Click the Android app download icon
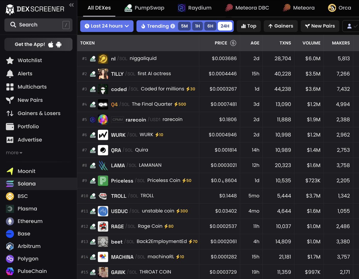Image resolution: width=359 pixels, height=279 pixels. click(59, 45)
